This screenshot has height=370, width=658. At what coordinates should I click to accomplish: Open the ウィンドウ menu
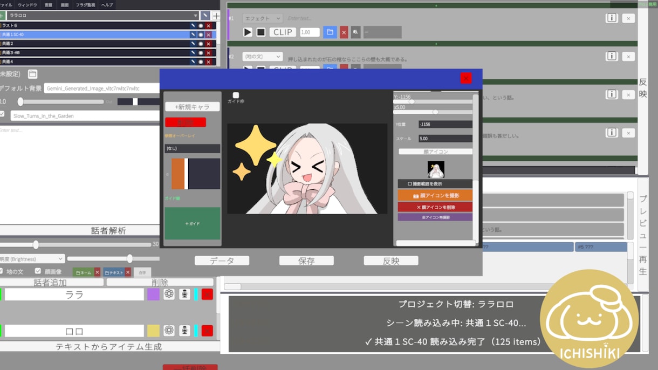(28, 5)
